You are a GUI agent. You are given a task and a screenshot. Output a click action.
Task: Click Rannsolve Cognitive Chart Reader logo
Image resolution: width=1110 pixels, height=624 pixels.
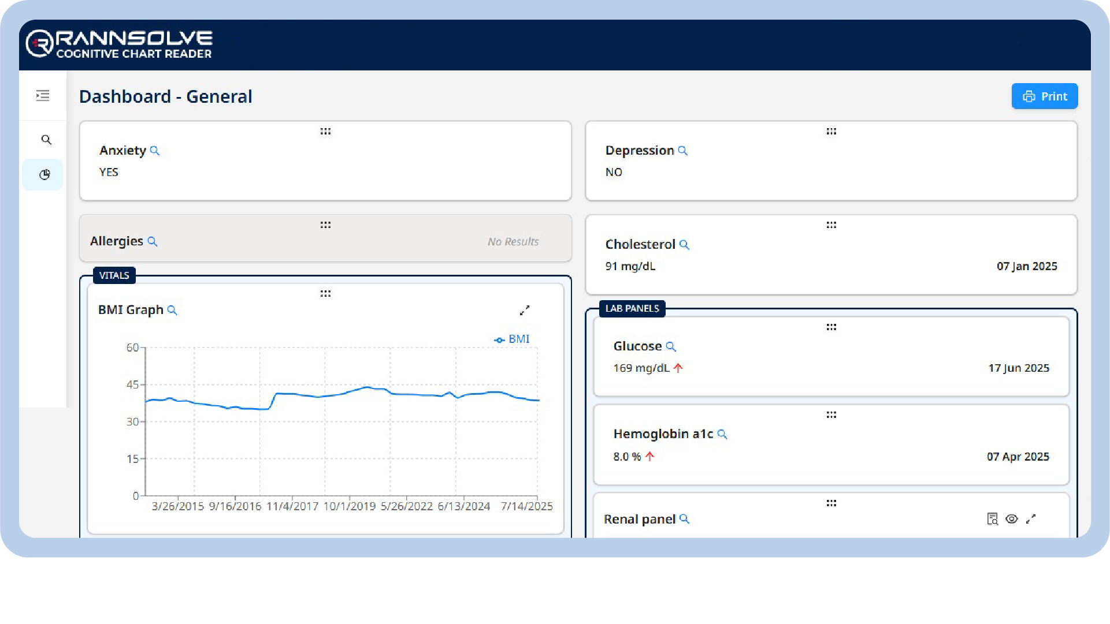pos(120,44)
